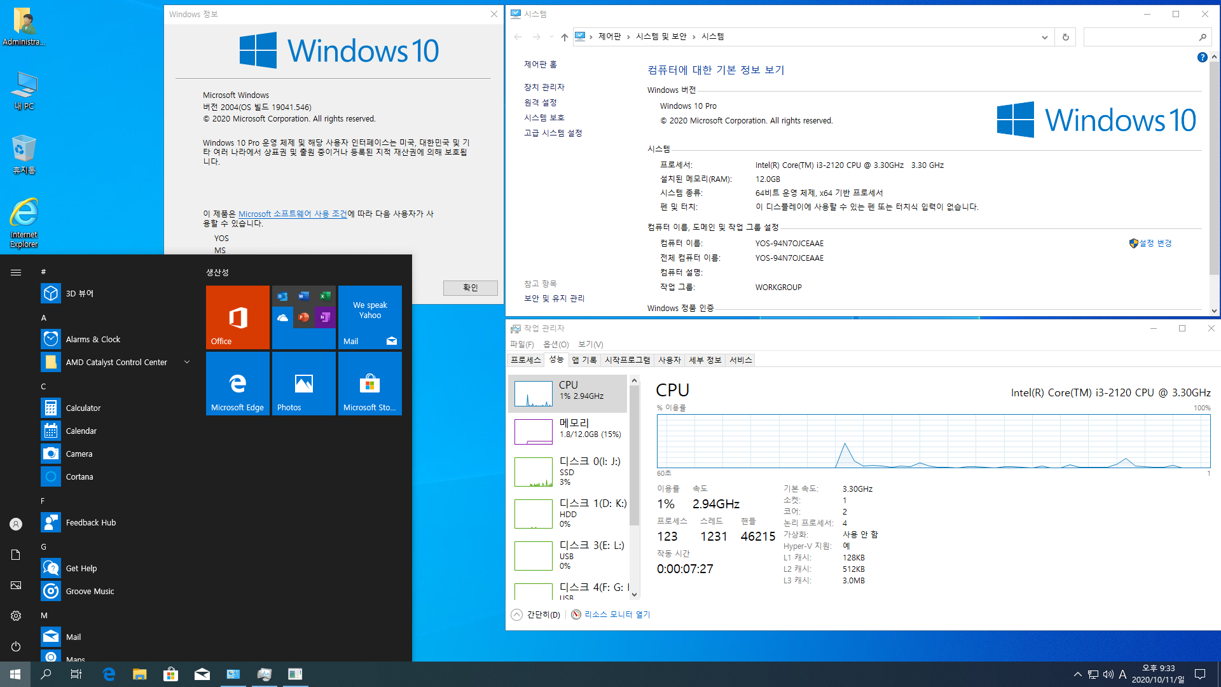Click the Start menu power icon
The image size is (1221, 687).
tap(16, 646)
